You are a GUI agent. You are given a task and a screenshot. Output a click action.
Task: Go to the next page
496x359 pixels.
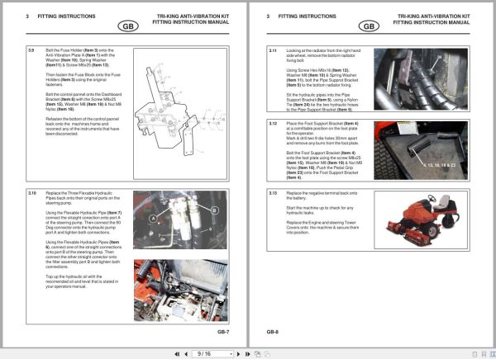(x=239, y=354)
